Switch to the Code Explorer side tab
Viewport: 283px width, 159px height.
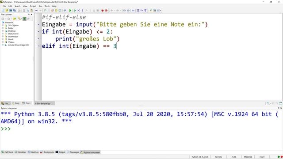pyautogui.click(x=27, y=103)
